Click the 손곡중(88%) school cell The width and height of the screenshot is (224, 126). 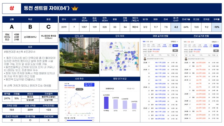tap(30, 37)
